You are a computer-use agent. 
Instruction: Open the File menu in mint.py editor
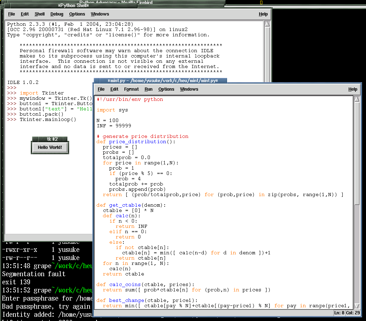click(x=101, y=89)
